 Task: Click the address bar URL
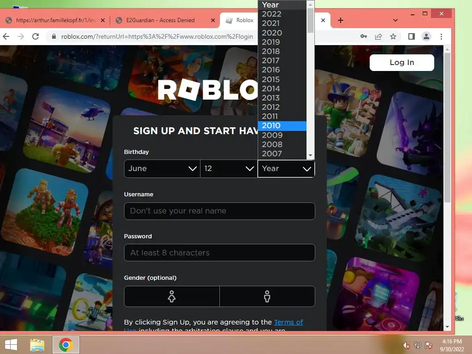157,37
